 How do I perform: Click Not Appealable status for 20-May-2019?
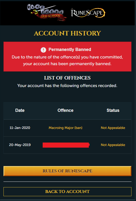113,145
